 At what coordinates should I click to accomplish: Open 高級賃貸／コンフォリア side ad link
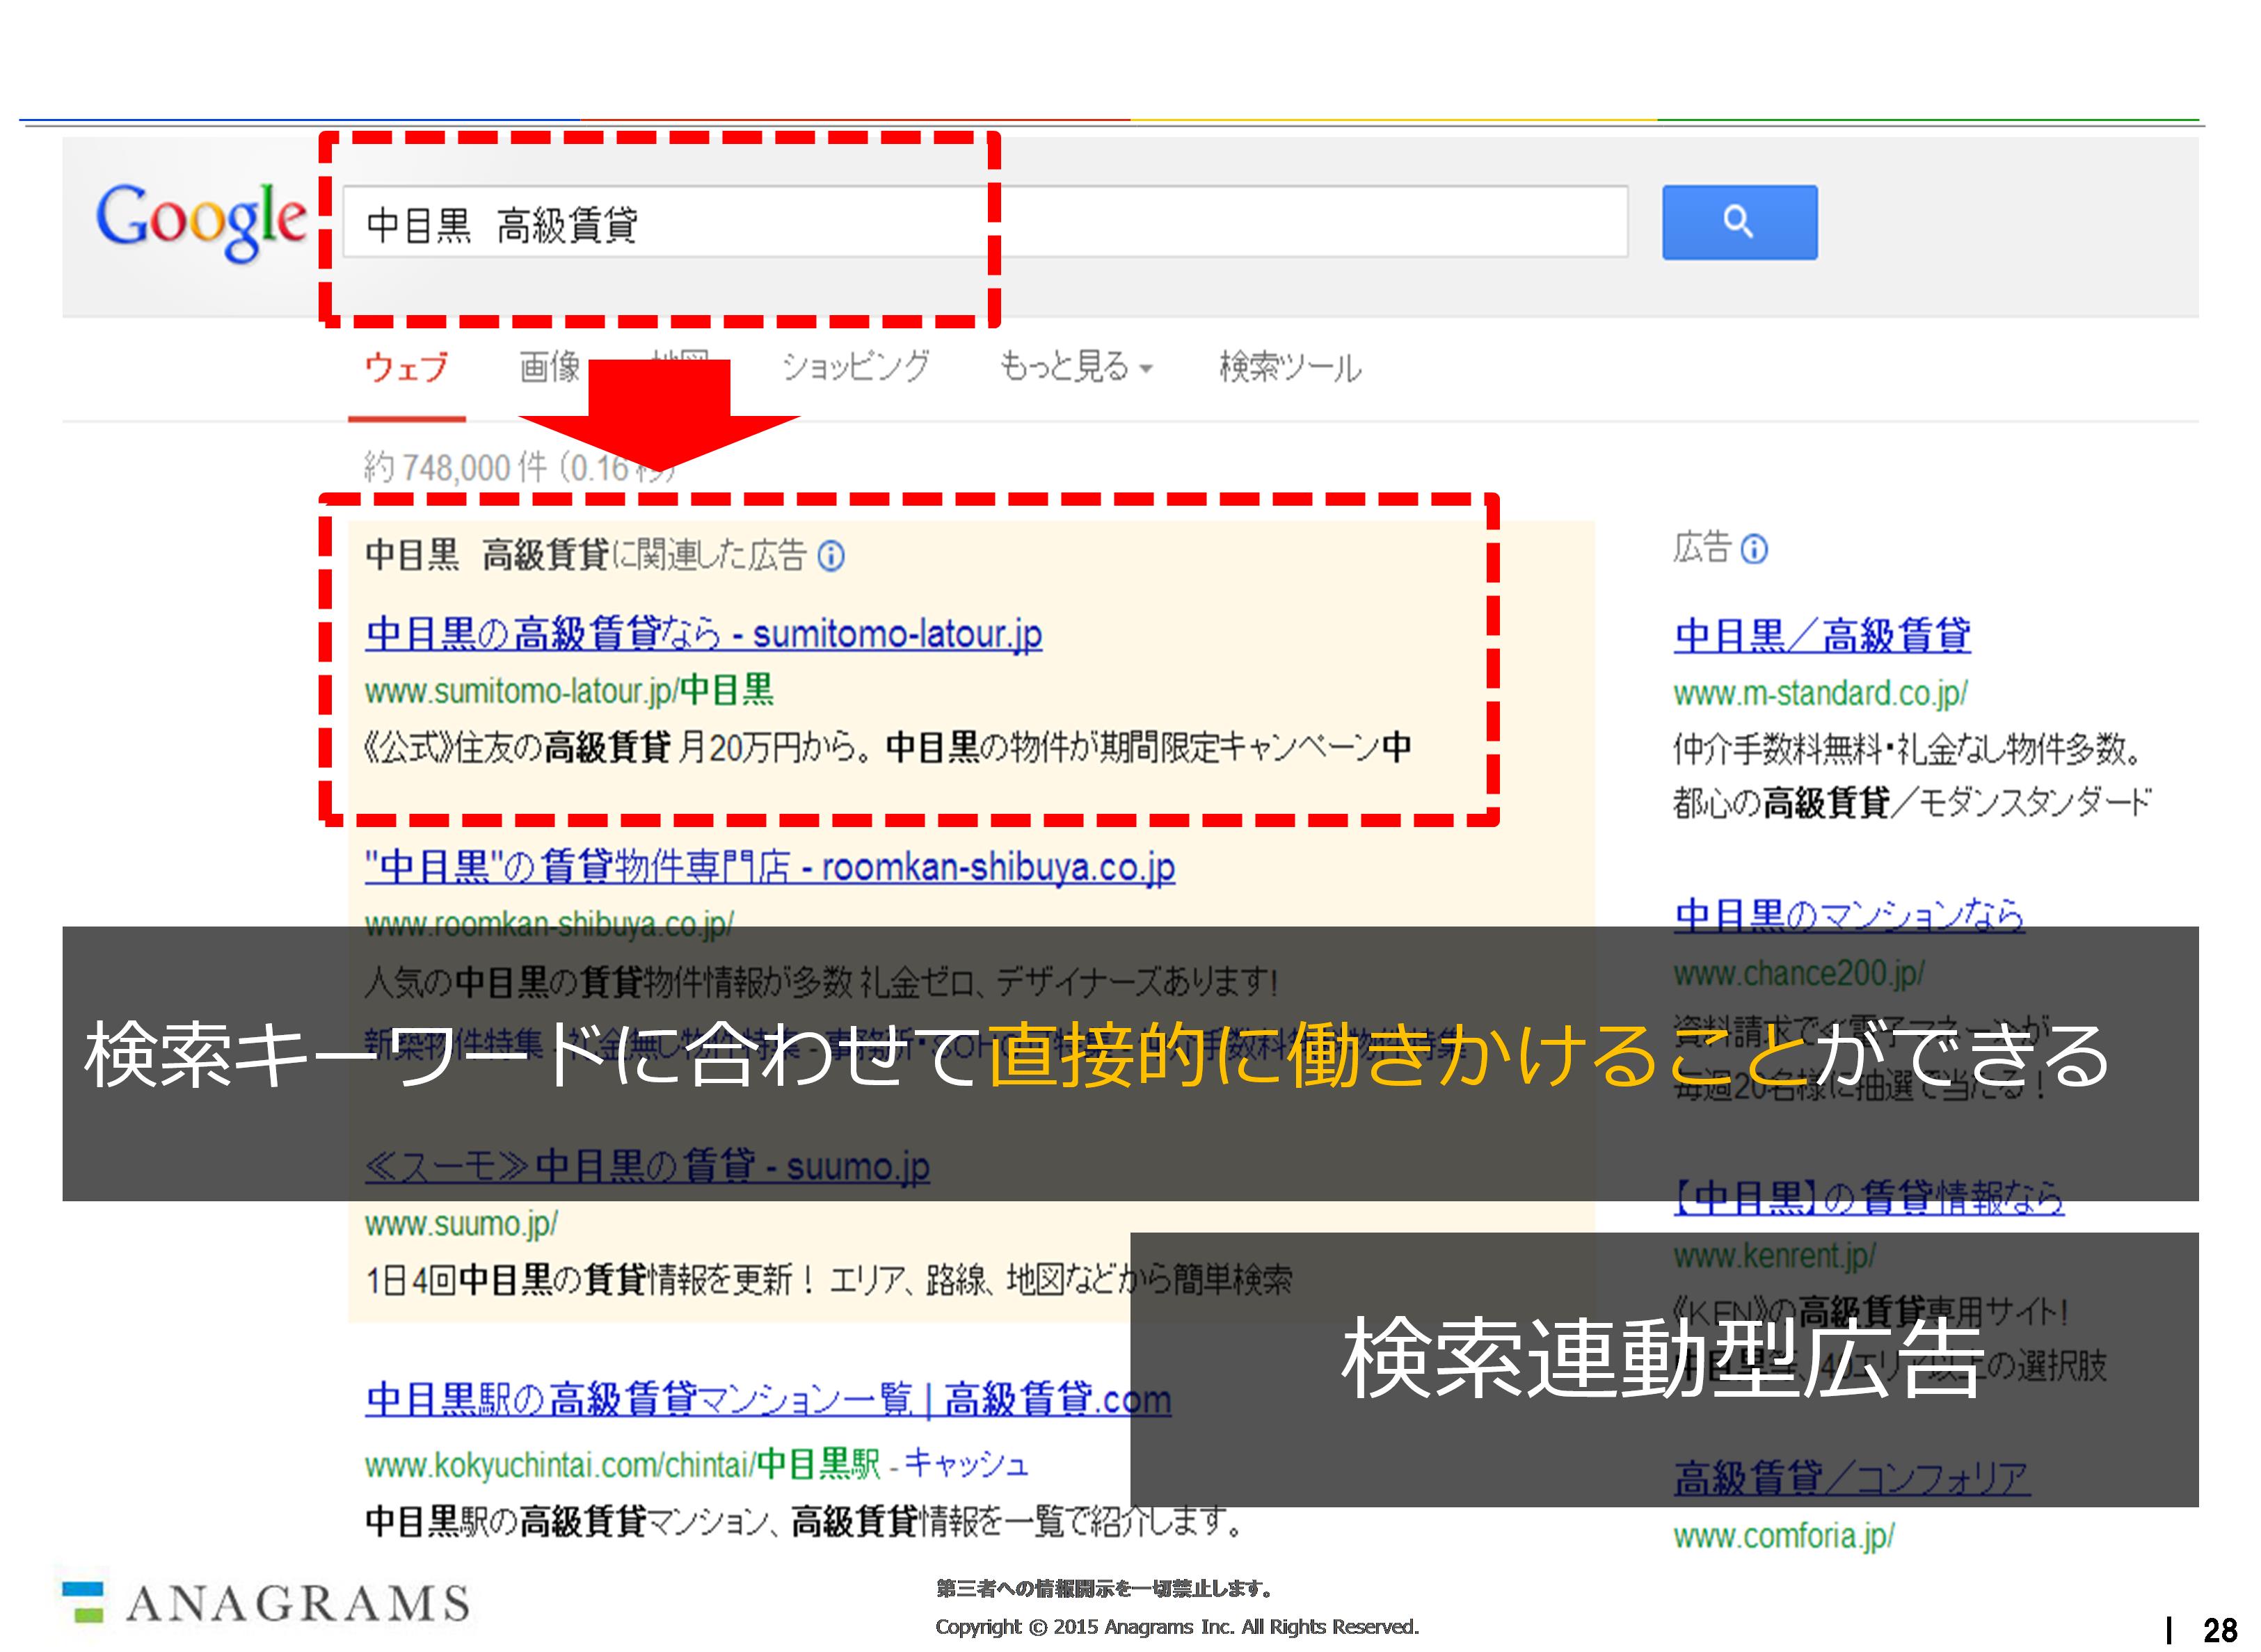(x=1852, y=1478)
